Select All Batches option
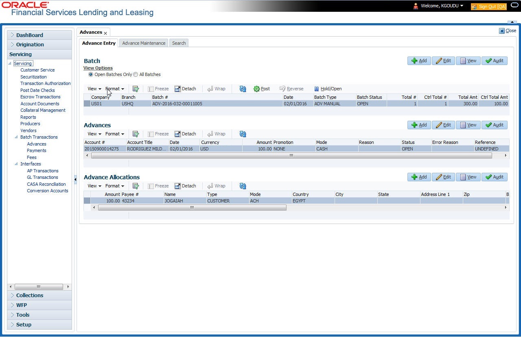Viewport: 521px width, 337px height. 136,74
